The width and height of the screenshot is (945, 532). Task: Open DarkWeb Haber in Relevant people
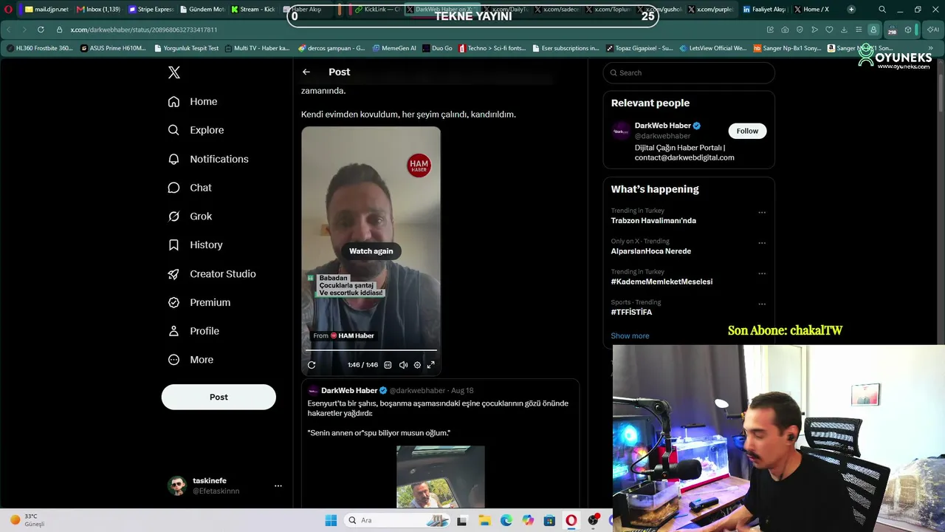(x=663, y=126)
